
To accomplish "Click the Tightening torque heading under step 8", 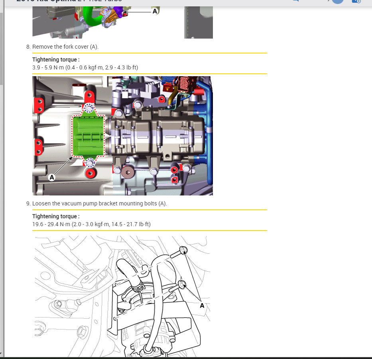I will [56, 59].
